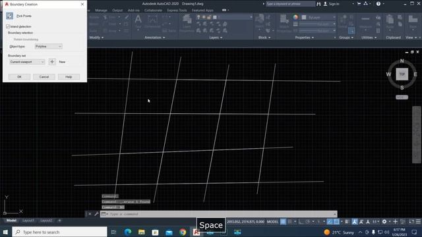The width and height of the screenshot is (422, 237).
Task: Open the Collaborate ribbon tab
Action: click(x=153, y=11)
